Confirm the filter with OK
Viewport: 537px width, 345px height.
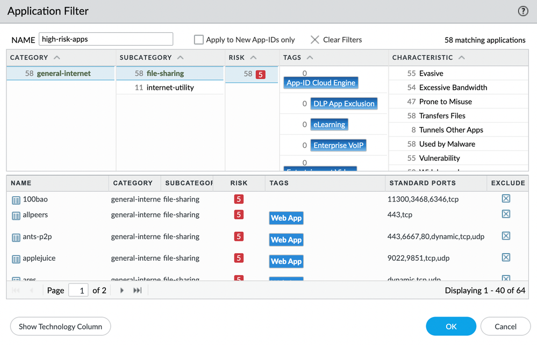click(x=450, y=326)
